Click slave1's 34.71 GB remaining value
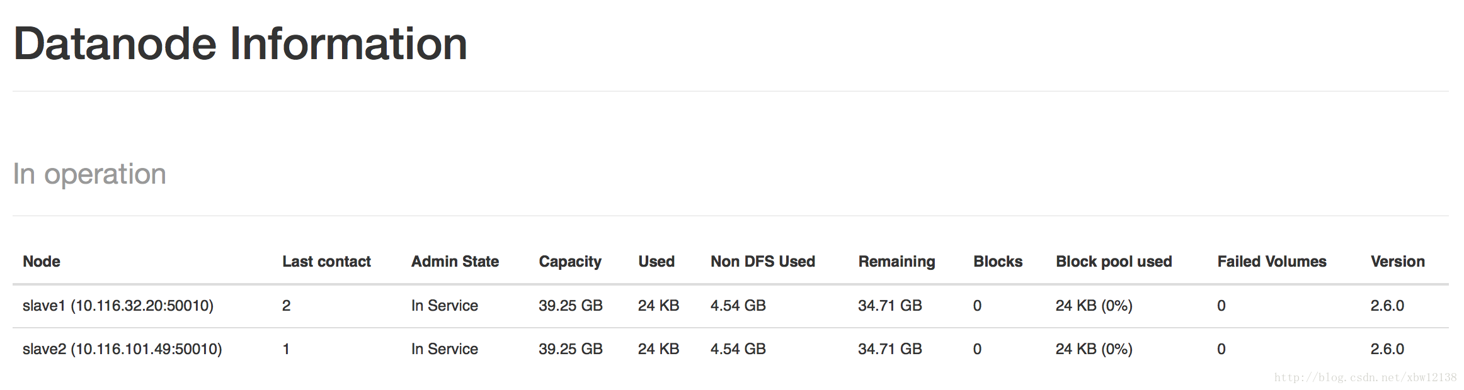Image resolution: width=1464 pixels, height=390 pixels. pyautogui.click(x=889, y=306)
